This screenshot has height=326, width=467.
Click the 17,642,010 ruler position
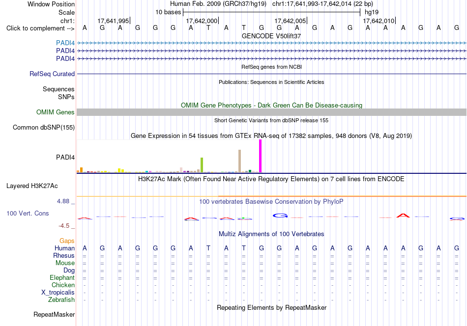[379, 21]
